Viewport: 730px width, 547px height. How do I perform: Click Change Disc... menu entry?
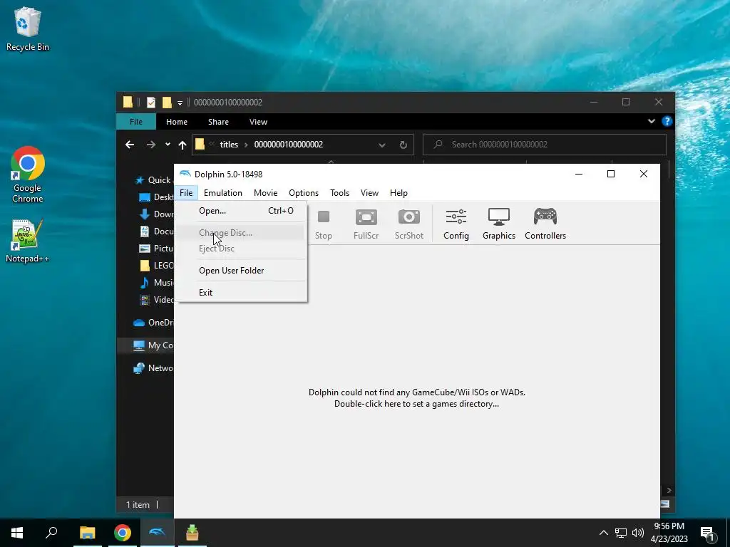[x=241, y=233]
